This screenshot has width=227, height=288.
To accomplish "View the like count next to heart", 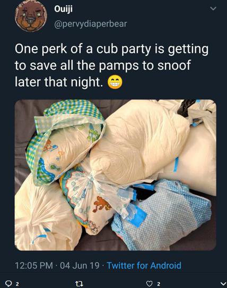I will tap(159, 284).
